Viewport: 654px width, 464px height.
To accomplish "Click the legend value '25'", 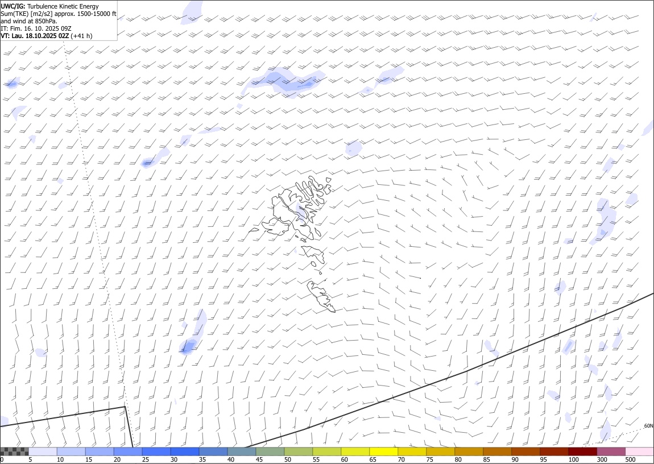I will click(146, 459).
